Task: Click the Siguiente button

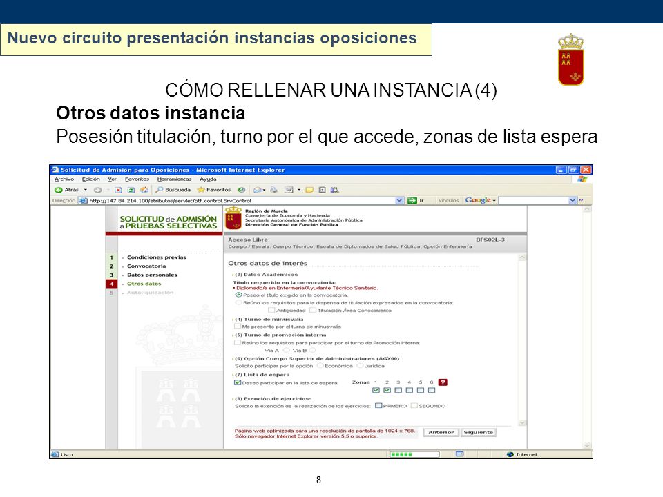Action: coord(478,432)
